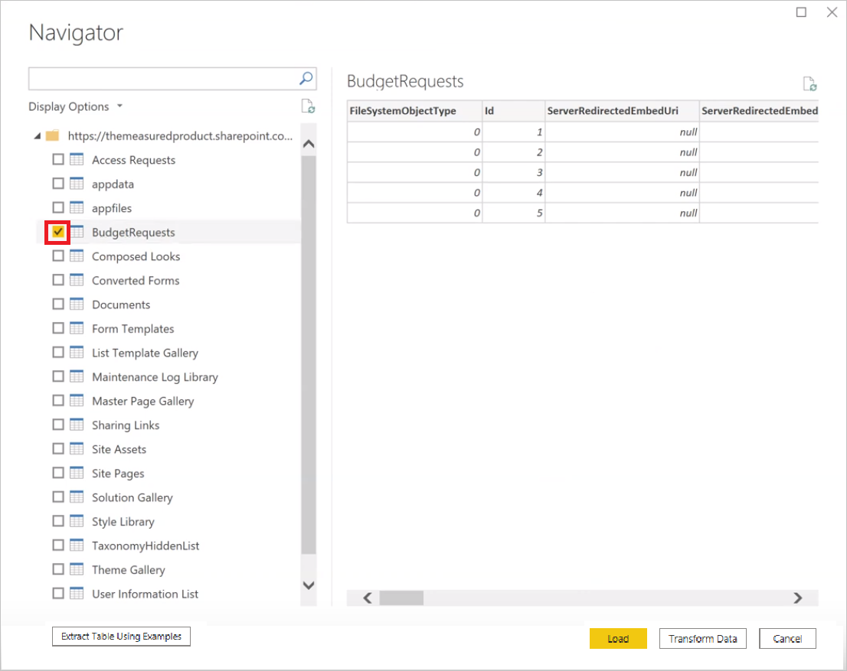
Task: Click the scrollbar down arrow
Action: click(x=309, y=585)
